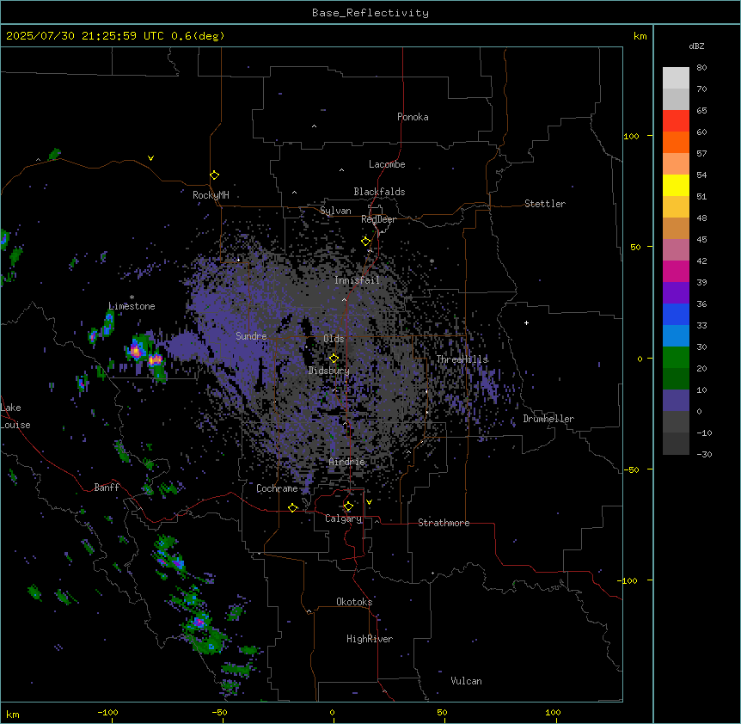Screen dimensions: 741x724
Task: Click the yellow diamond marker south of RedDeer
Action: pyautogui.click(x=365, y=242)
